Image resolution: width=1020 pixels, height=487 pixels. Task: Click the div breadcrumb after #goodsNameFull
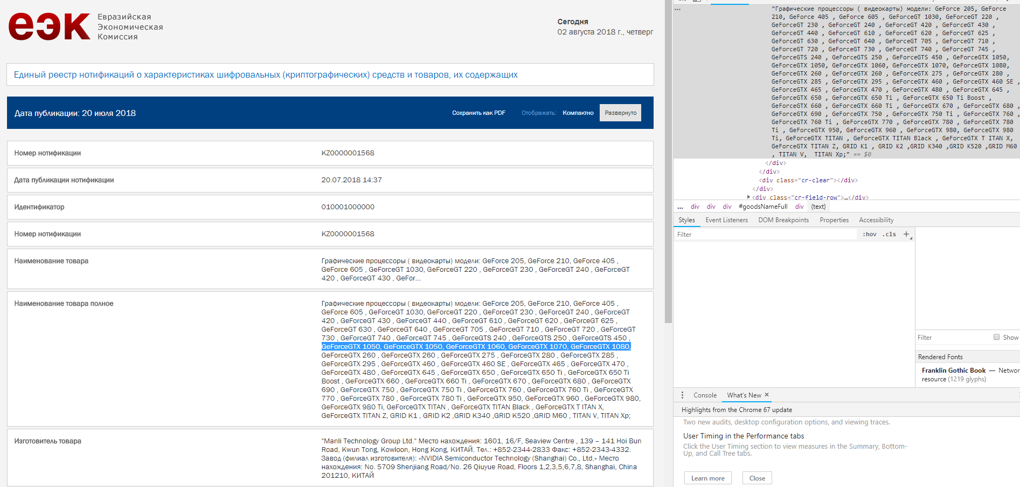[x=799, y=207]
